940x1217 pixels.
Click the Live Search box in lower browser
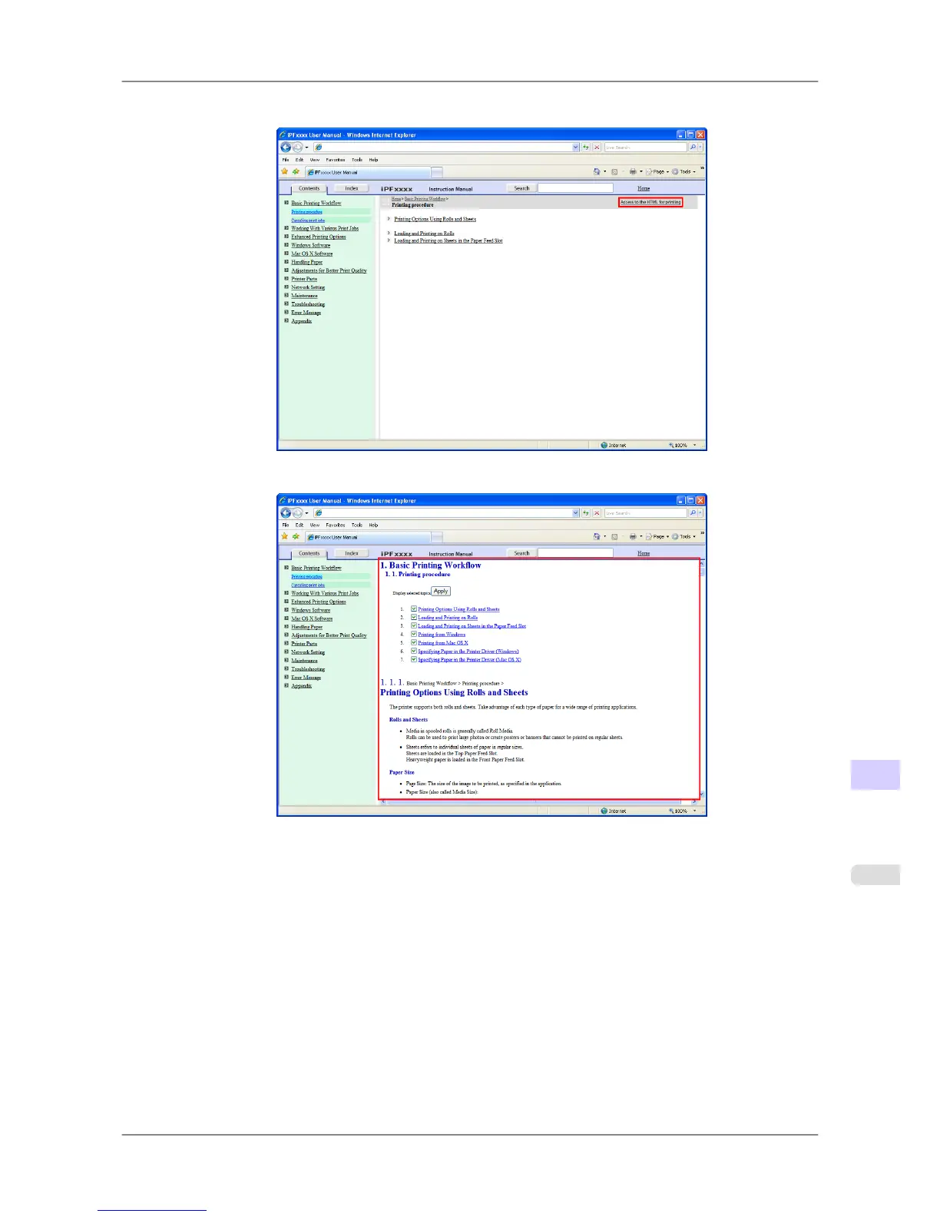tap(645, 513)
